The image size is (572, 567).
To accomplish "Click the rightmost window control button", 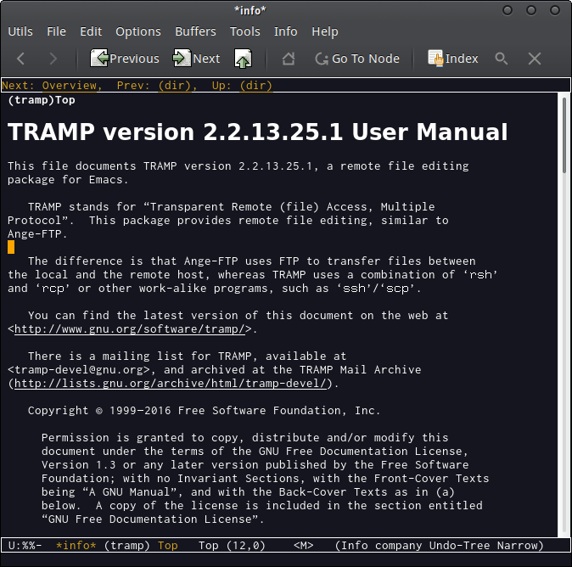I will (x=555, y=10).
